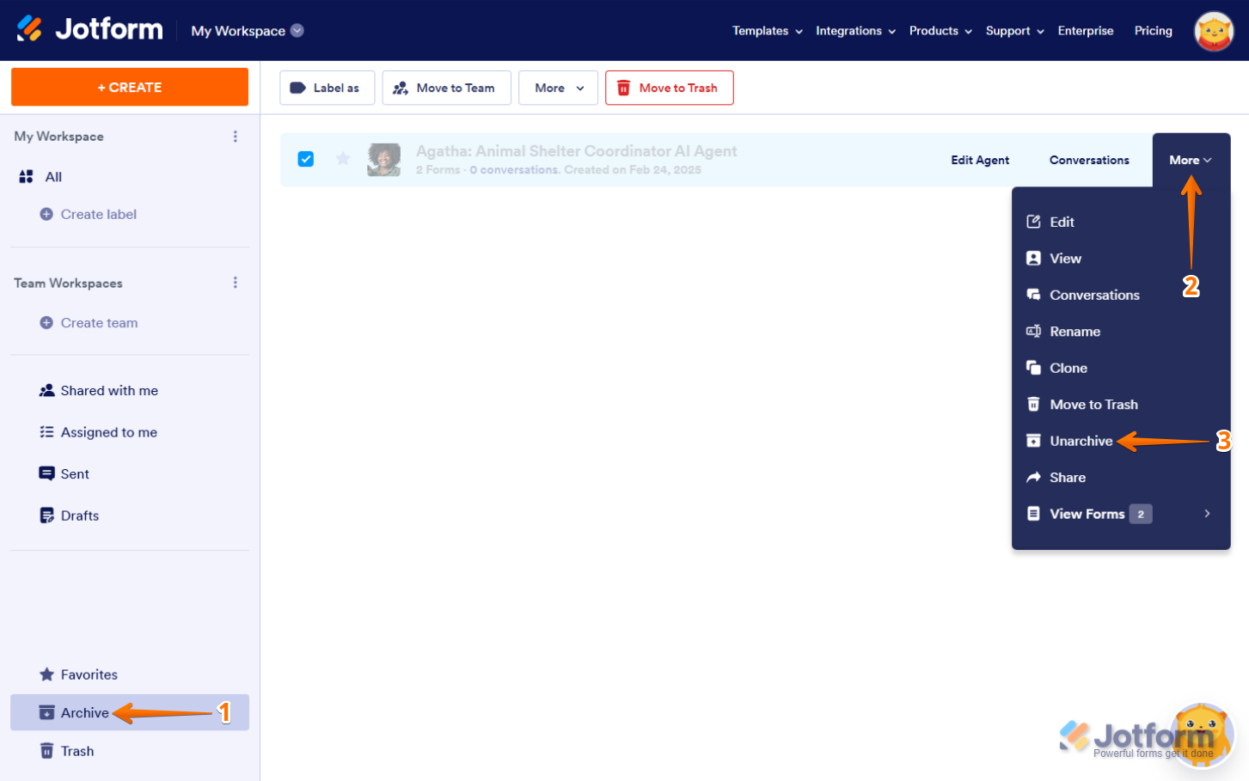Click the red trash icon in toolbar
Viewport: 1249px width, 781px height.
pyautogui.click(x=623, y=88)
